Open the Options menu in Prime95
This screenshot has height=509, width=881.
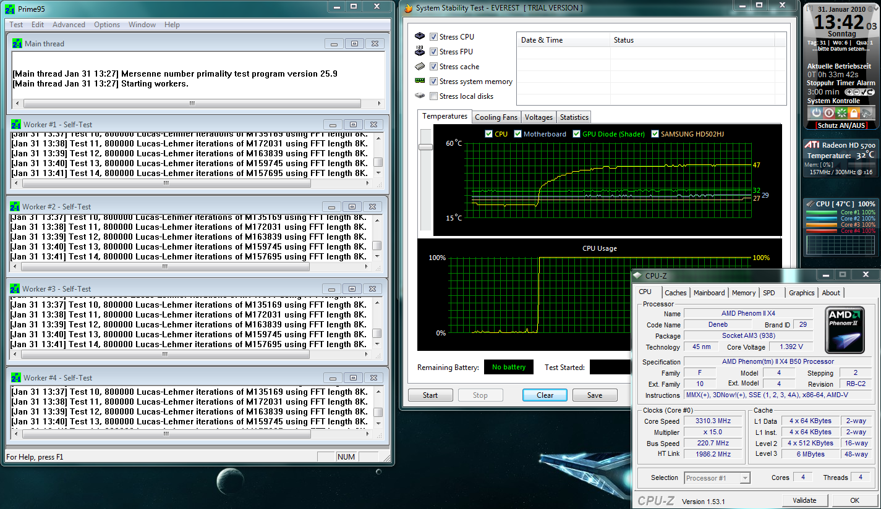pos(107,25)
